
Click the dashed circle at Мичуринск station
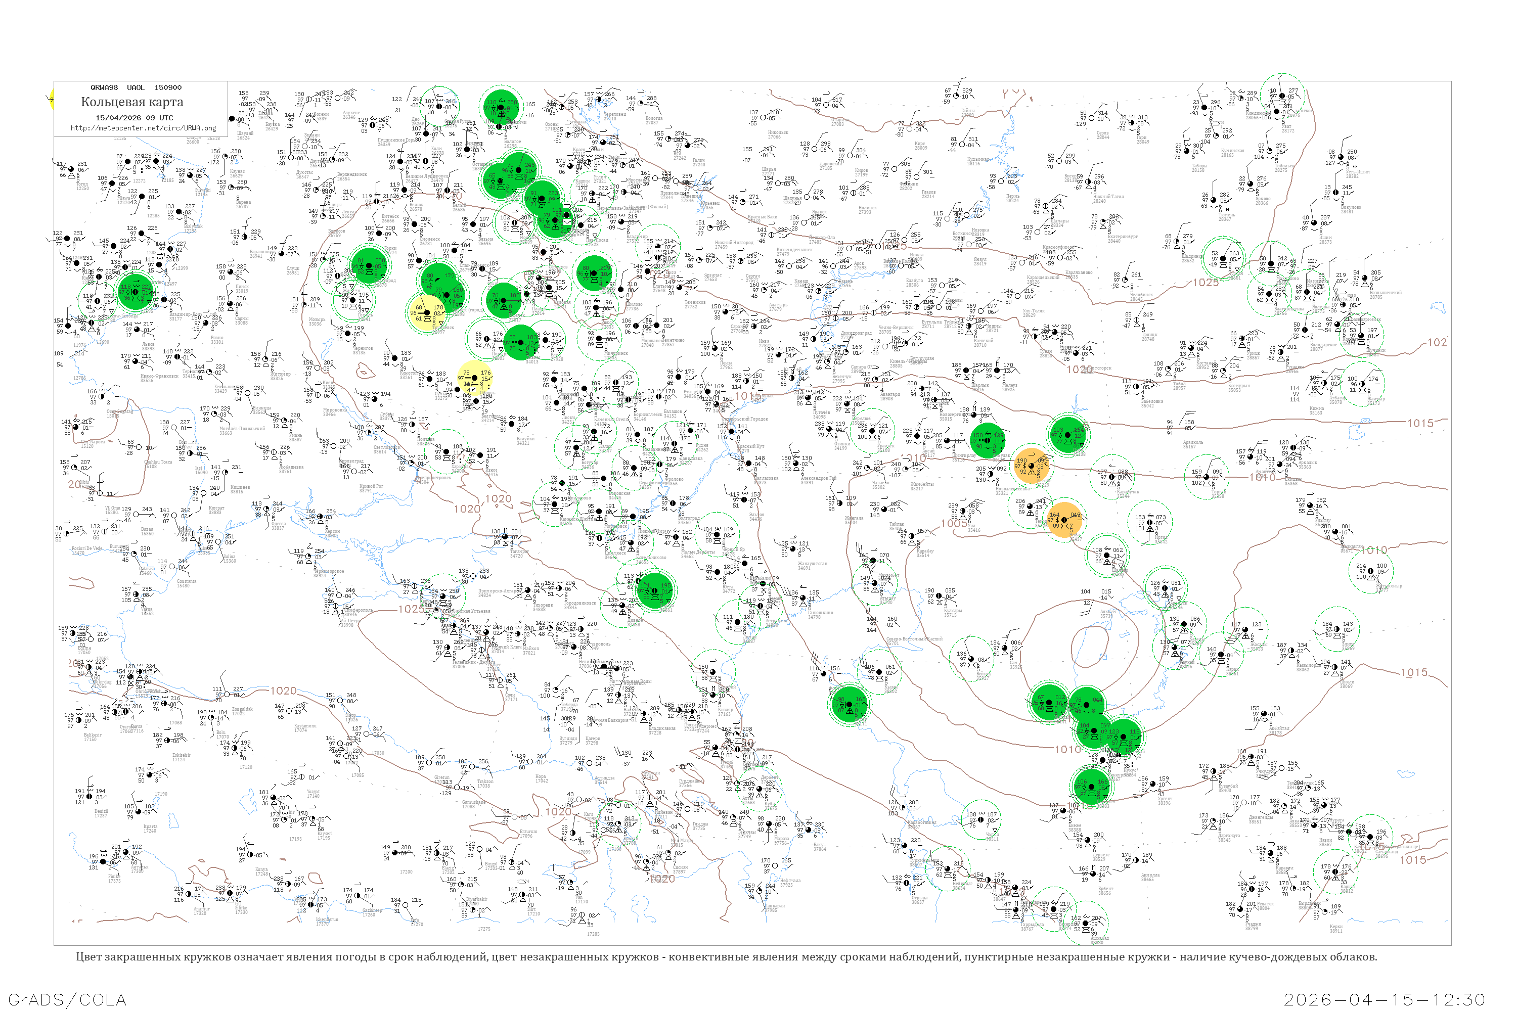(599, 338)
